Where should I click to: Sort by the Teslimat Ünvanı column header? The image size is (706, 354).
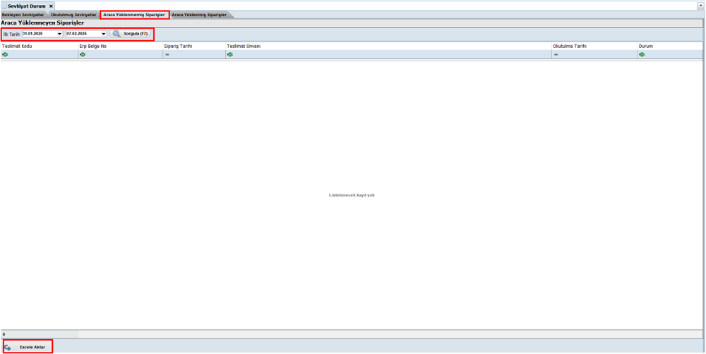click(244, 47)
